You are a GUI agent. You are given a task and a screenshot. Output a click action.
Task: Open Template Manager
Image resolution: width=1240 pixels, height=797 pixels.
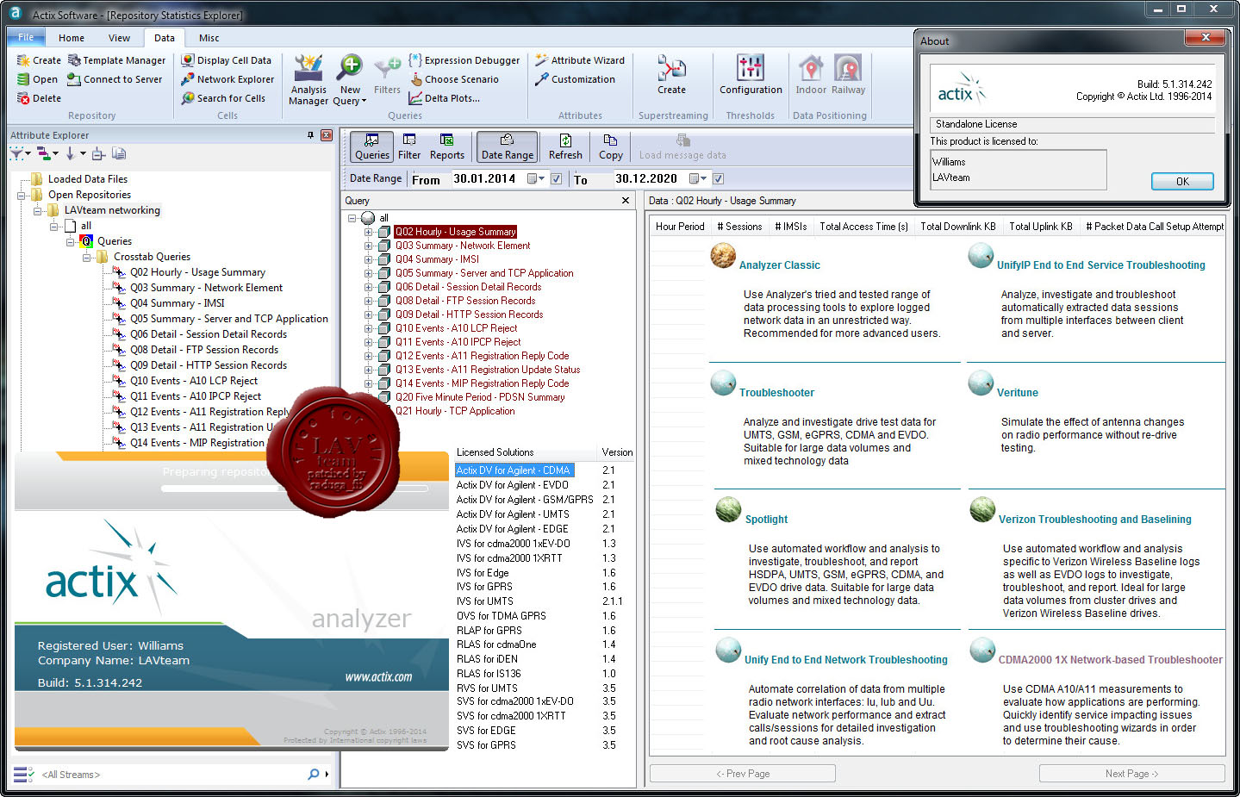pyautogui.click(x=117, y=60)
